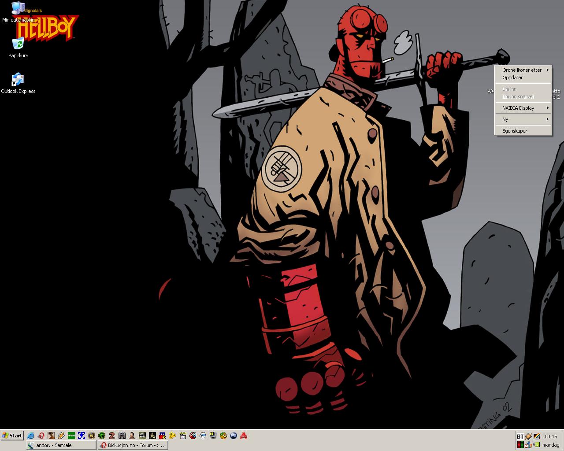Launch World of Warcraft gold W icon
Image resolution: width=564 pixels, height=451 pixels.
(92, 436)
